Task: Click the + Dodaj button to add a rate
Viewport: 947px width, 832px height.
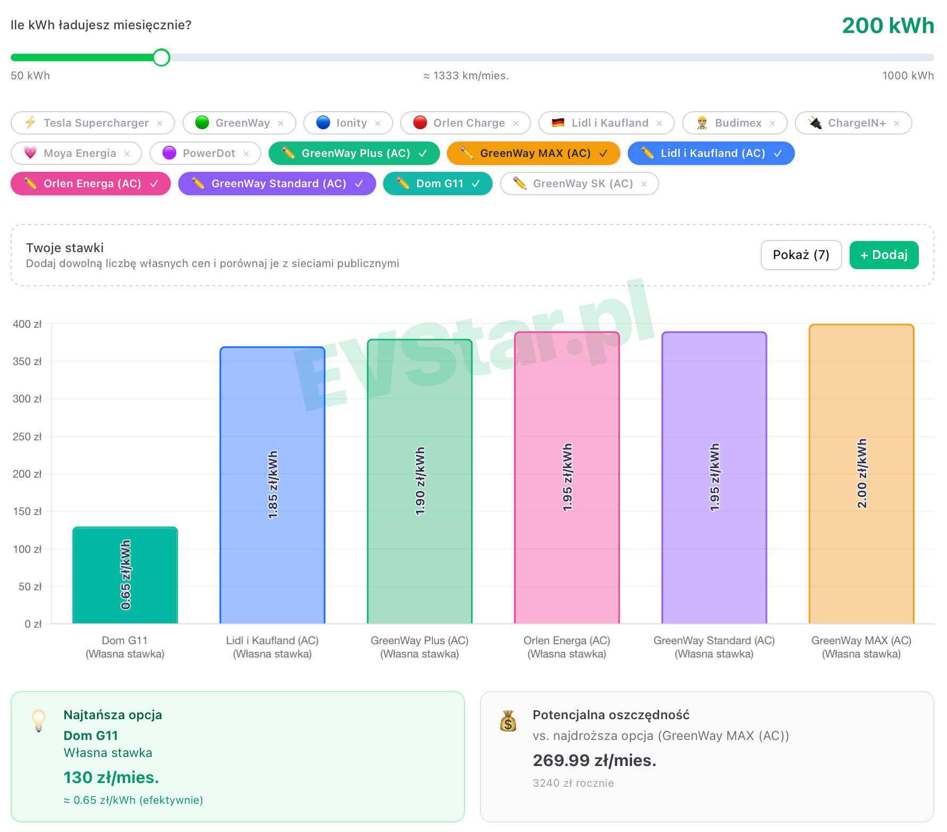Action: [x=884, y=255]
